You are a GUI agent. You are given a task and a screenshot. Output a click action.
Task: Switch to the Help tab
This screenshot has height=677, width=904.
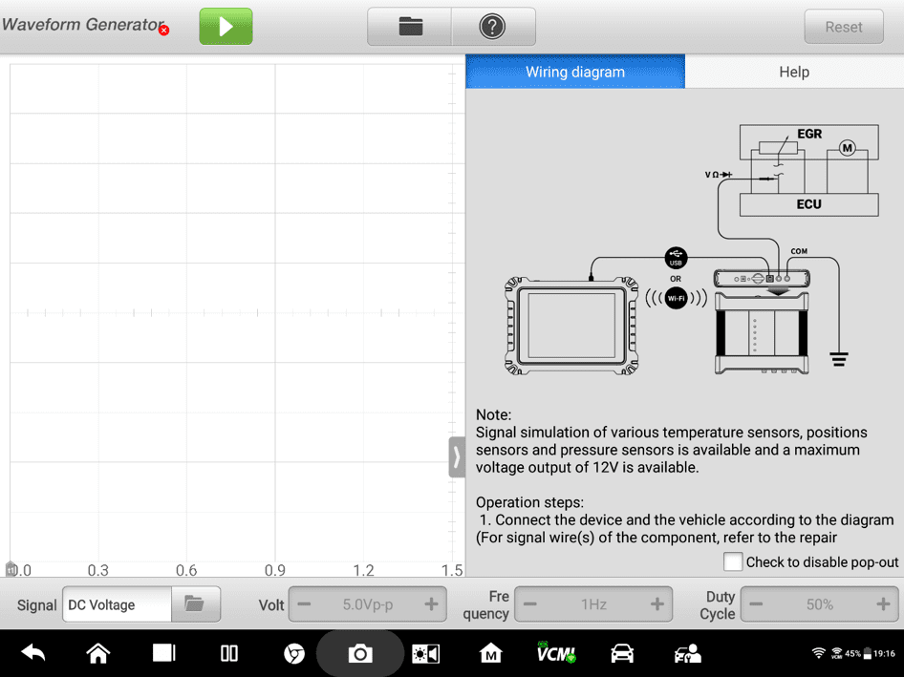793,72
